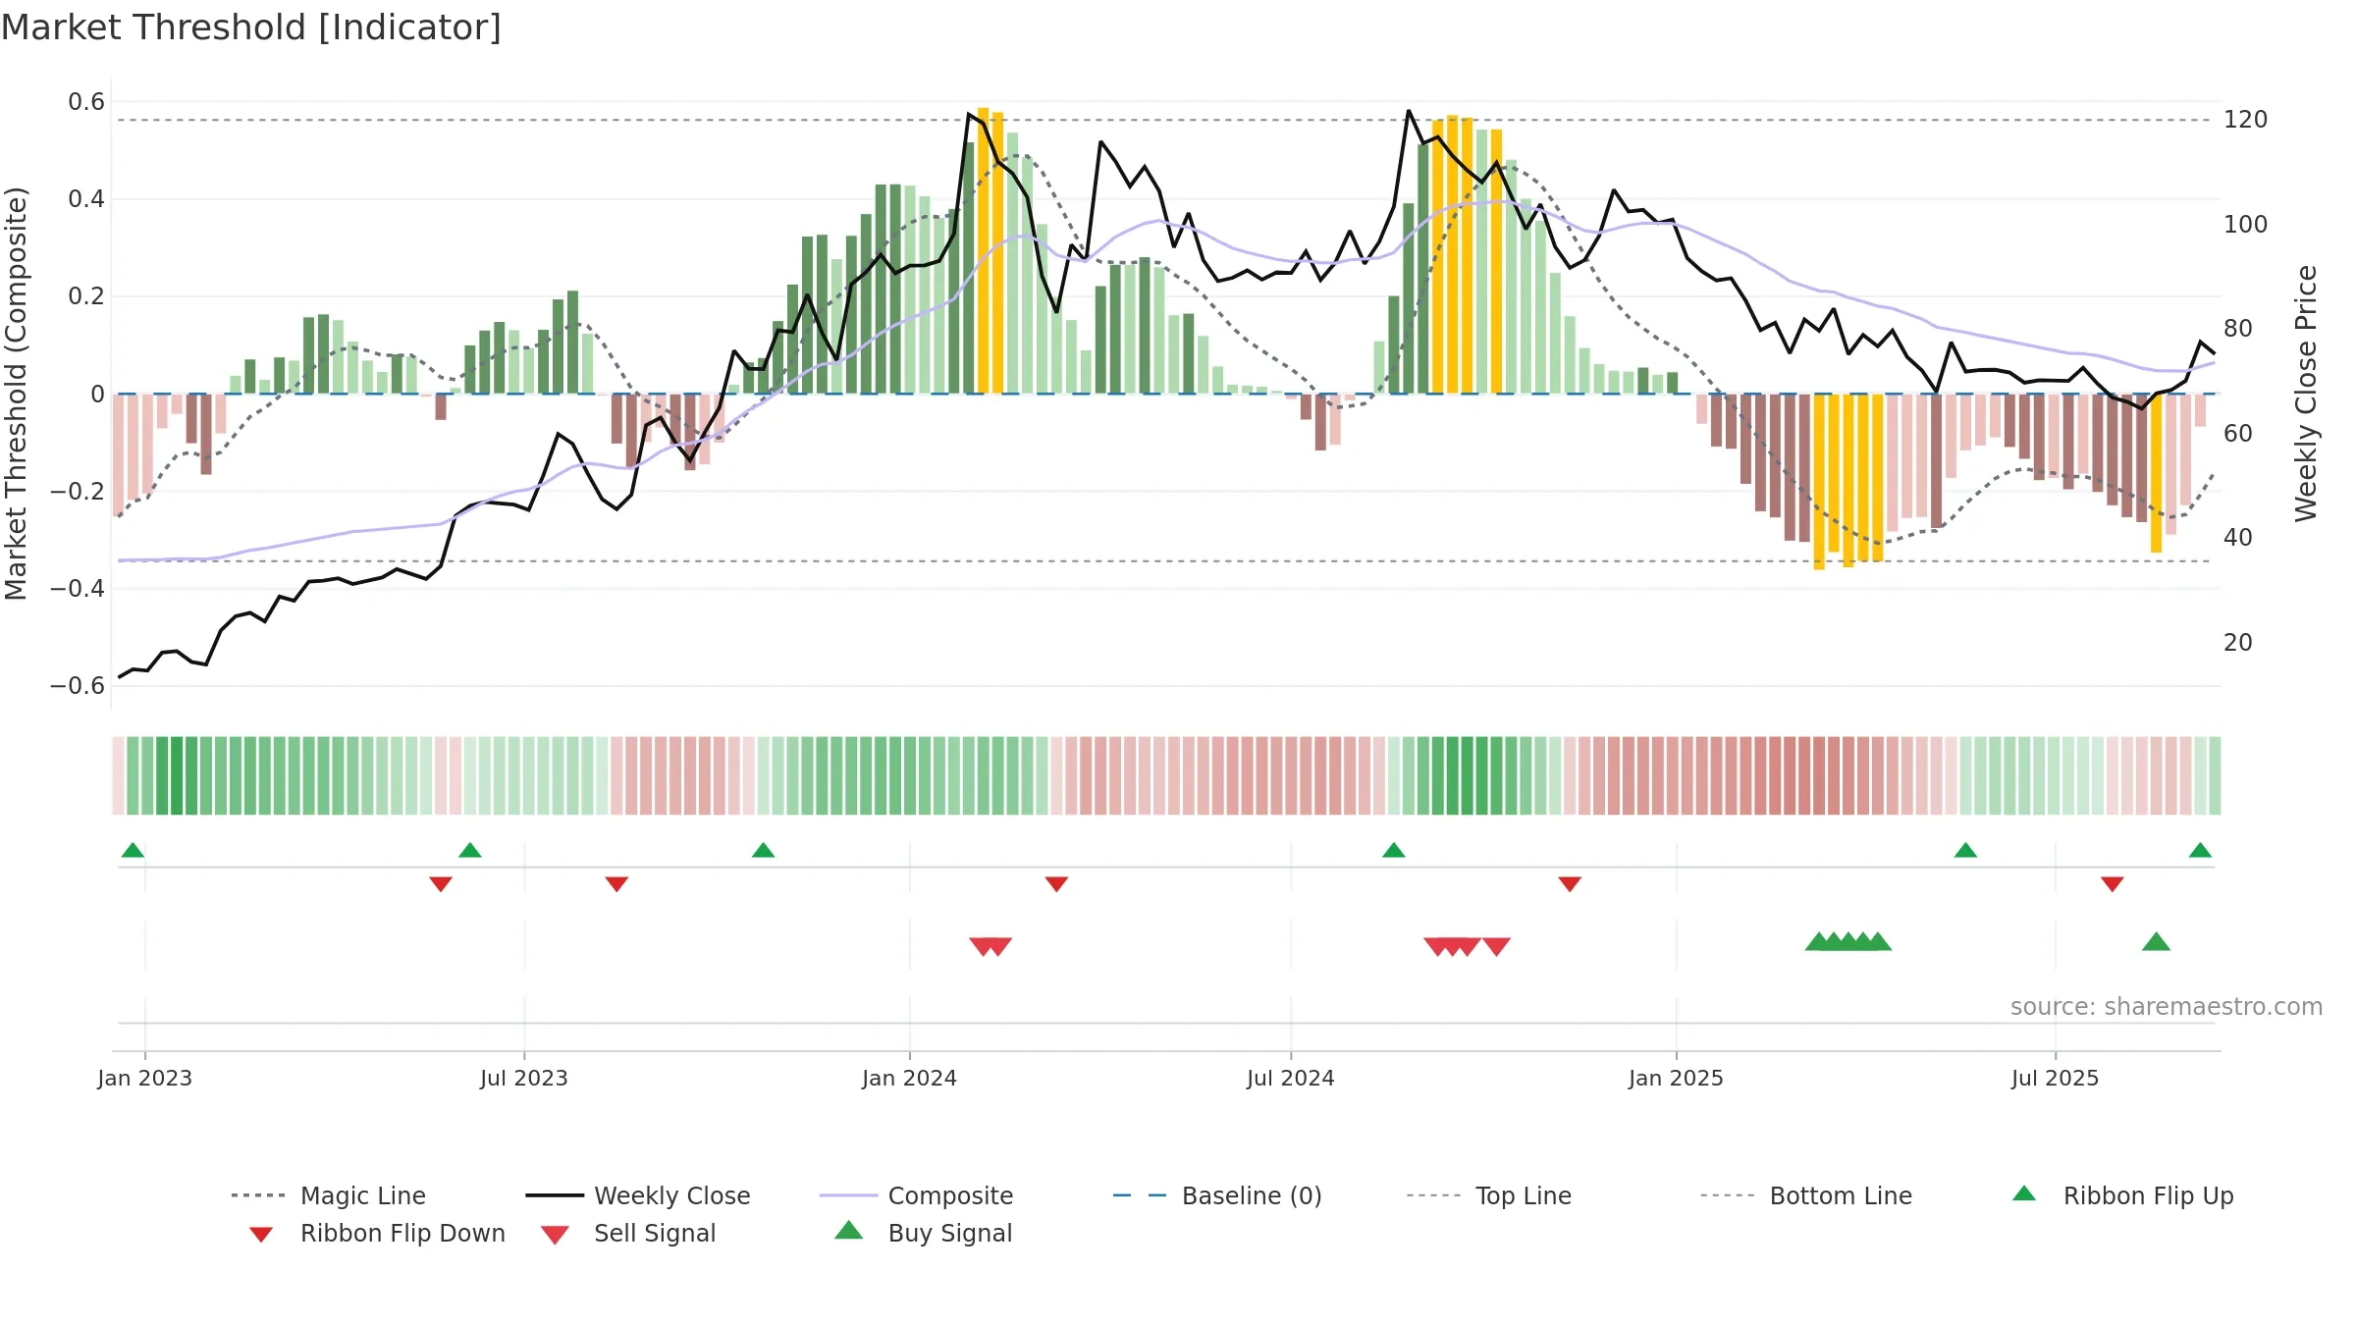Click the ribbon flip down marker in late 2024
This screenshot has height=1325, width=2356.
1570,884
